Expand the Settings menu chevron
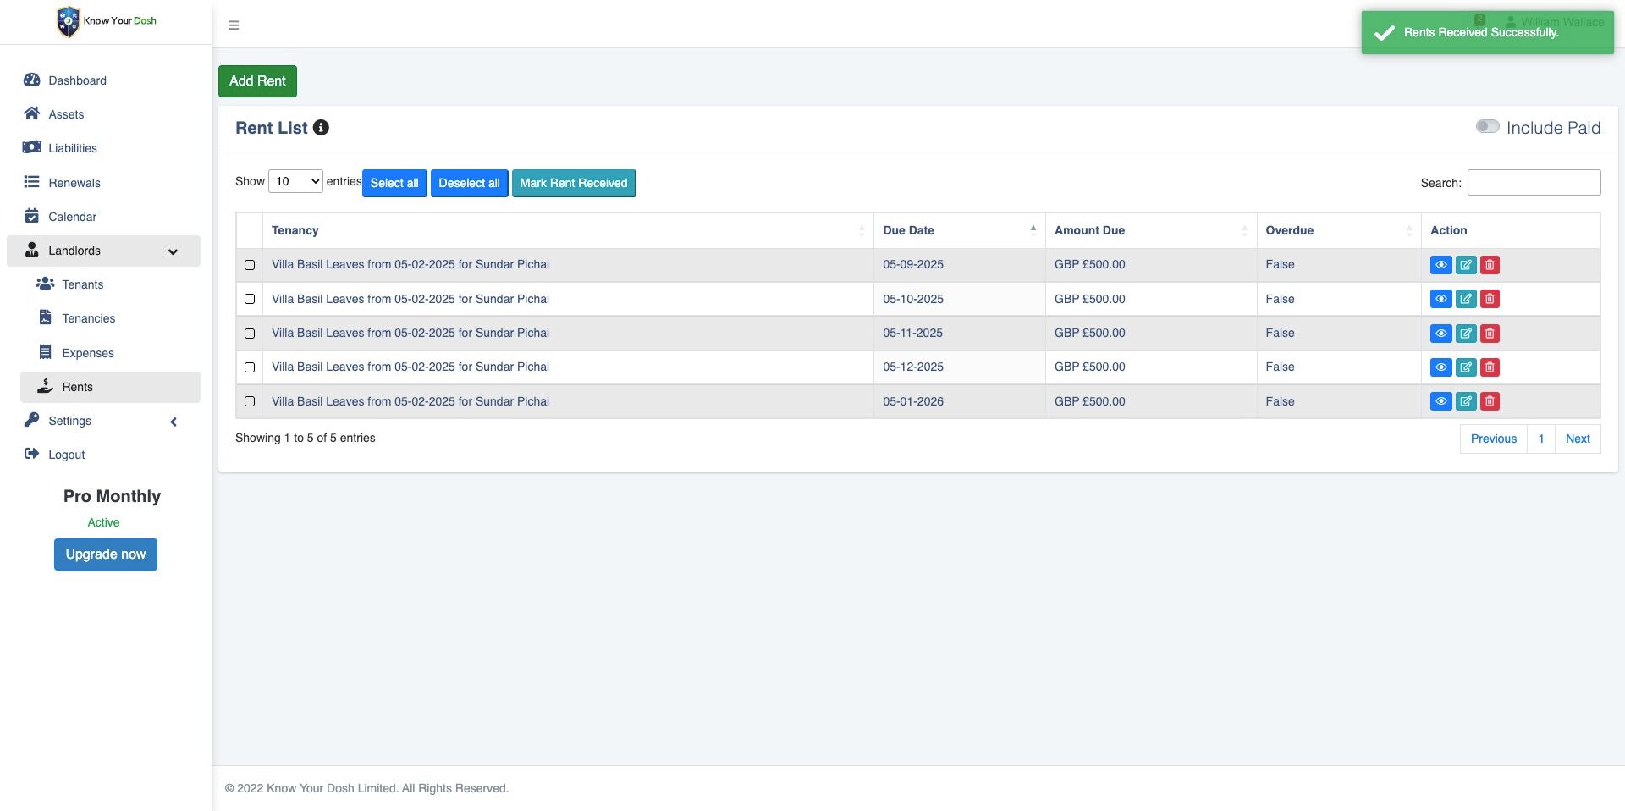This screenshot has height=811, width=1625. [x=174, y=422]
